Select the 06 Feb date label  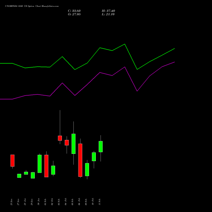pos(79,202)
